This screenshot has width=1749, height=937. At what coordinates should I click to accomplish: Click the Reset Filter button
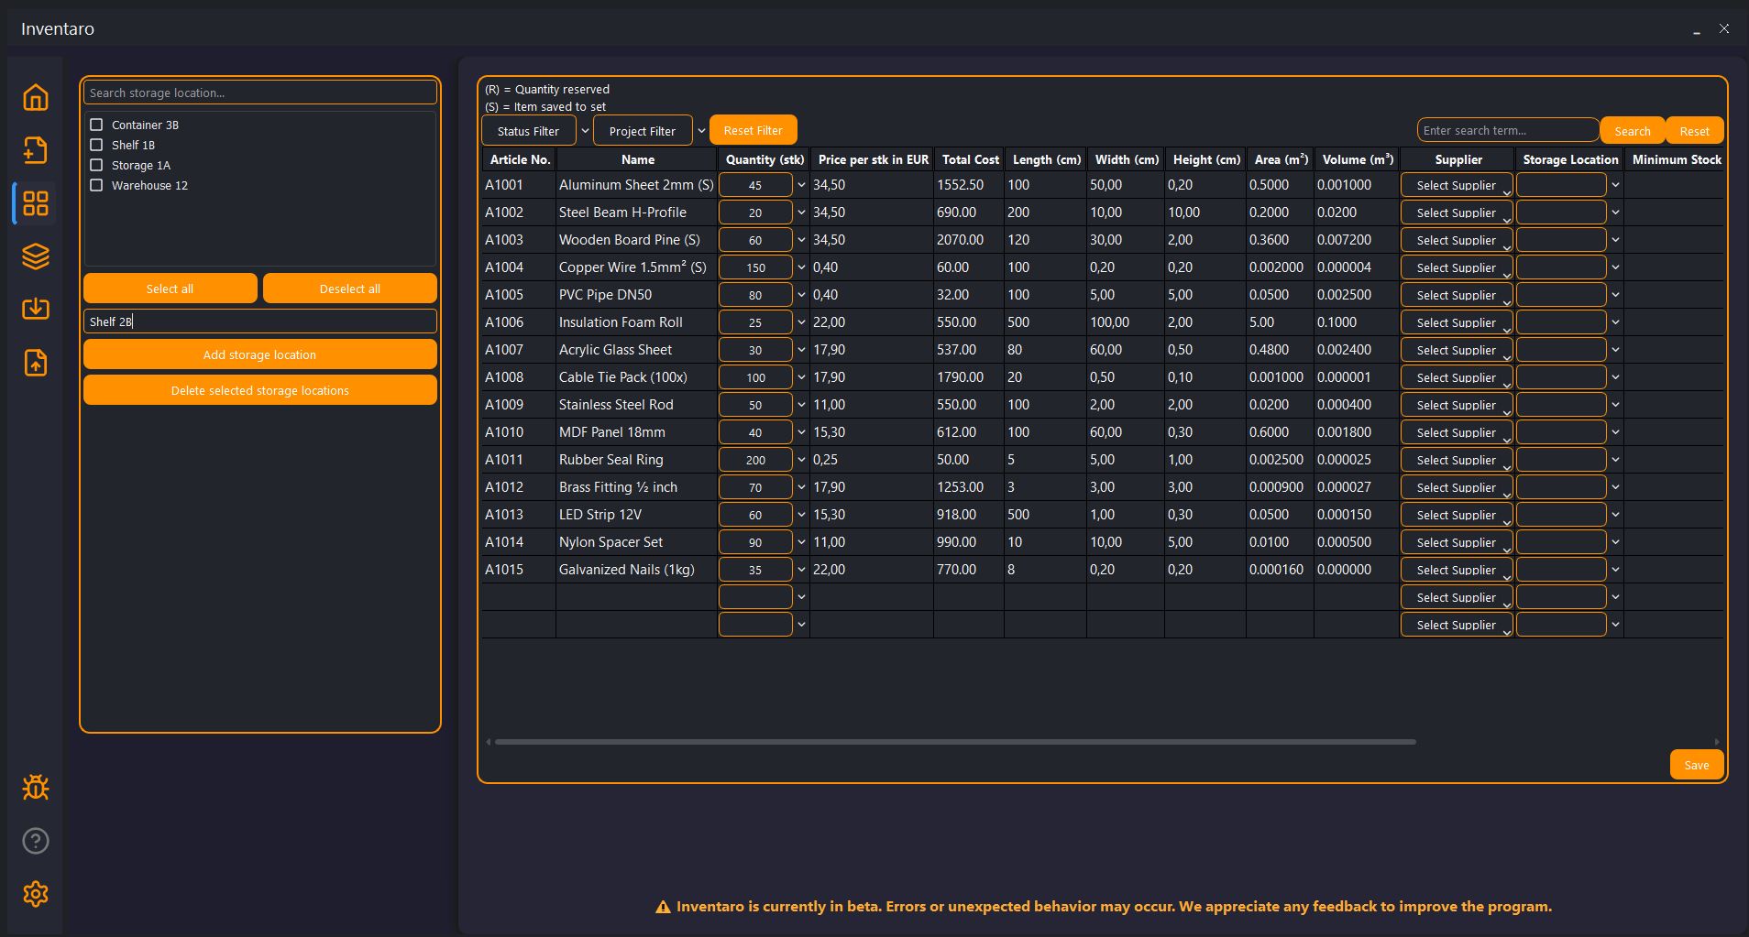(x=753, y=130)
